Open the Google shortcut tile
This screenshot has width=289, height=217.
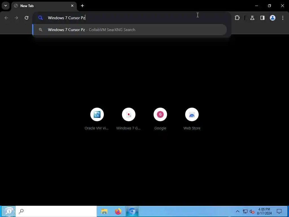(x=160, y=119)
